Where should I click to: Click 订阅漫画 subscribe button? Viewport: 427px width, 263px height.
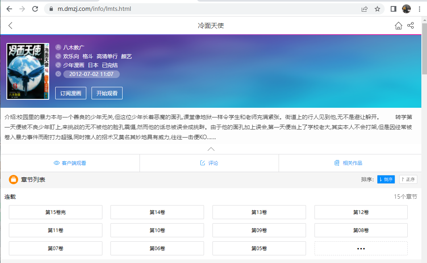pos(71,93)
